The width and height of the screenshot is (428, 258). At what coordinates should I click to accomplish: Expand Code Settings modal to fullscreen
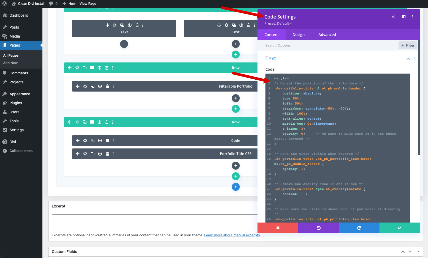(393, 17)
